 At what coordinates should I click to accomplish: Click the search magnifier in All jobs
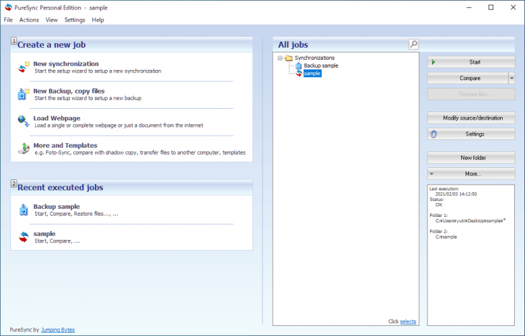413,44
